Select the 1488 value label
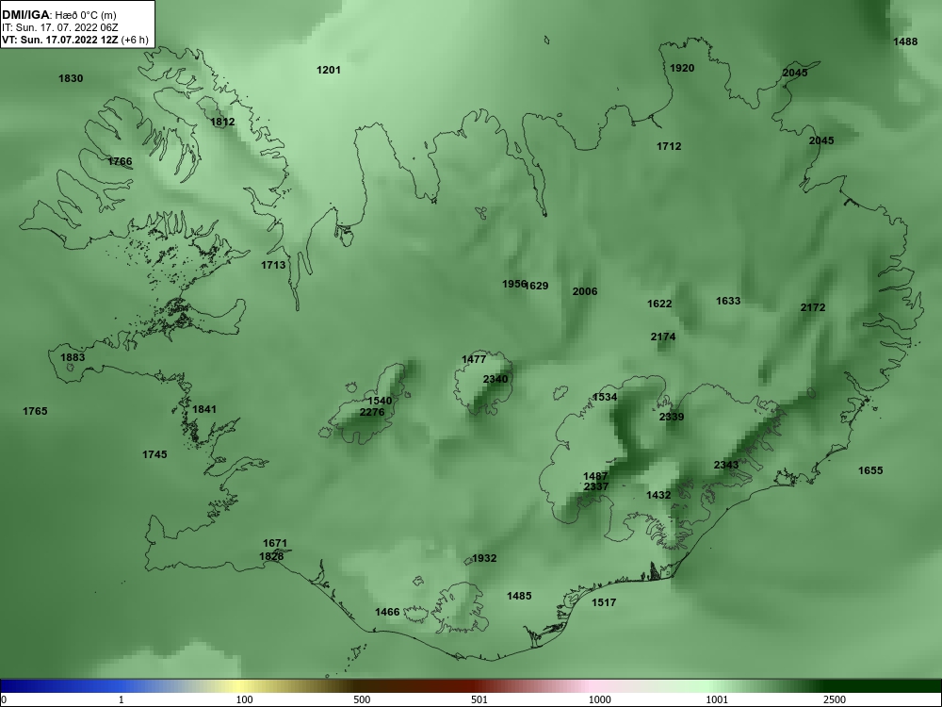 pos(905,41)
